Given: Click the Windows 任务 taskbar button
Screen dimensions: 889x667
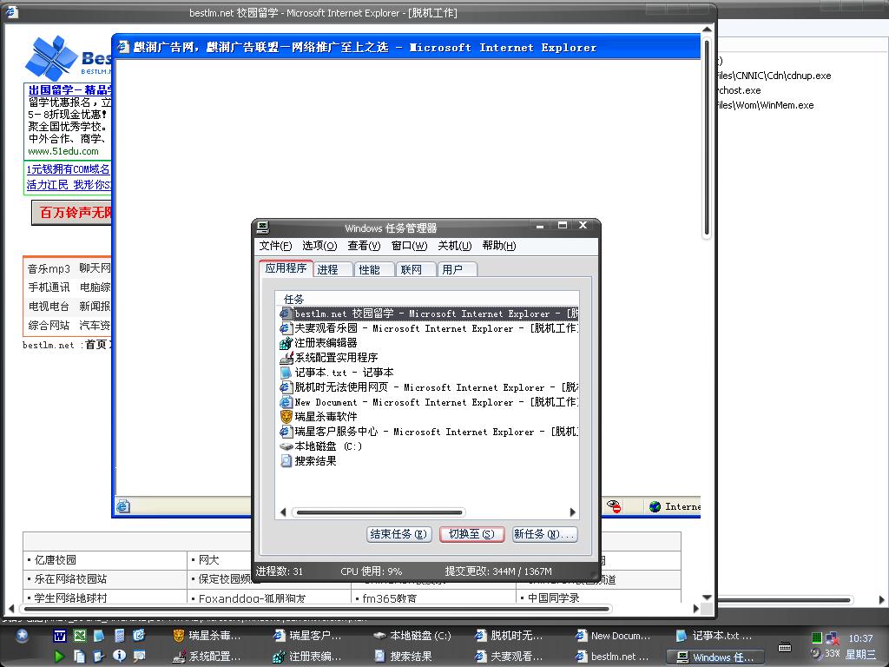Looking at the screenshot, I should coord(715,657).
